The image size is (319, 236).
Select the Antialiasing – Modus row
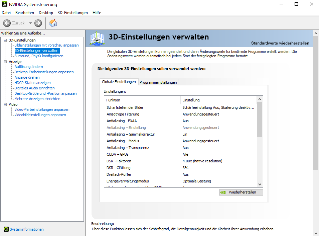coord(180,141)
